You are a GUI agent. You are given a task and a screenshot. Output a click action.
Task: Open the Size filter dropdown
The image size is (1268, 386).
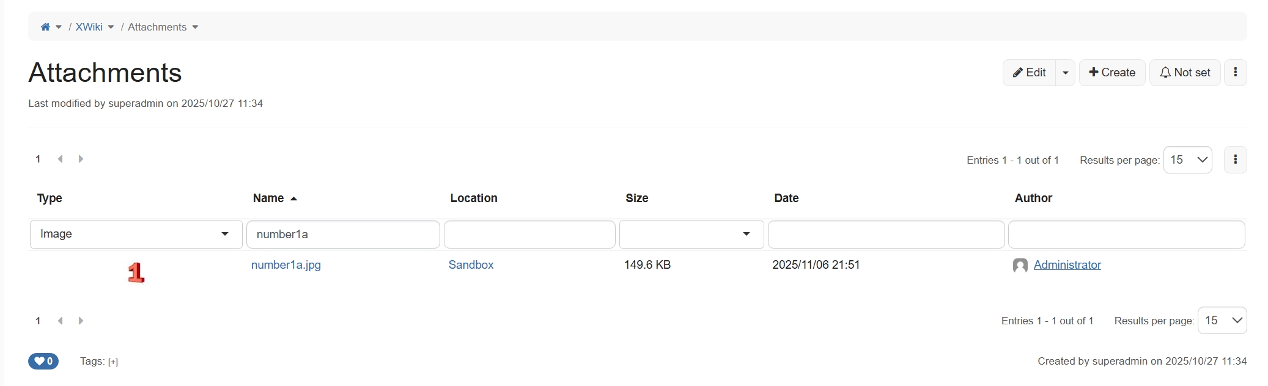click(x=691, y=235)
